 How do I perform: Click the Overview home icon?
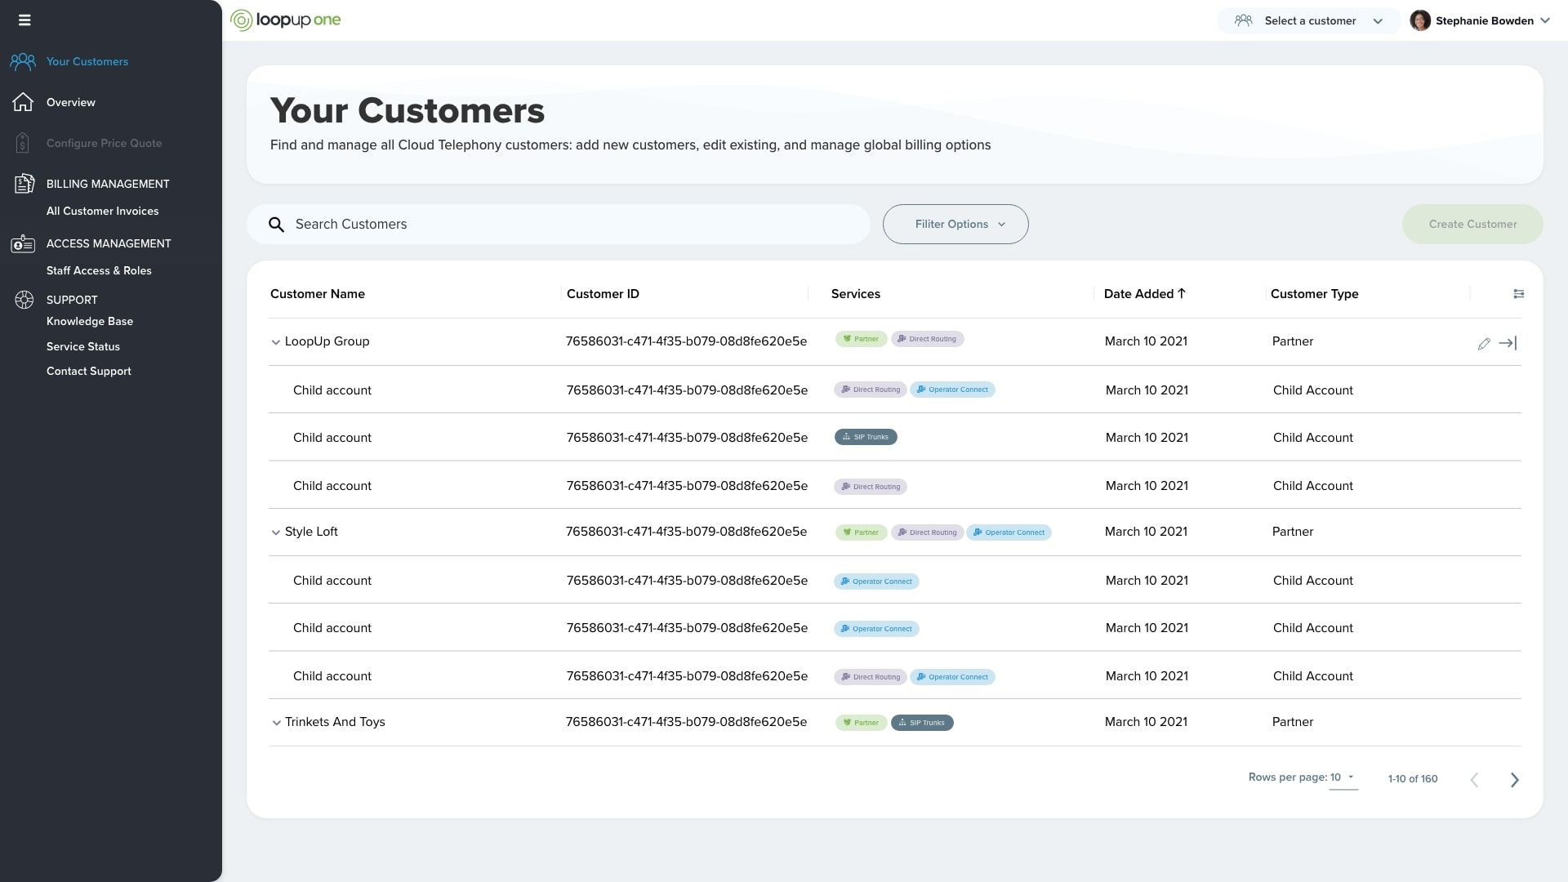23,102
